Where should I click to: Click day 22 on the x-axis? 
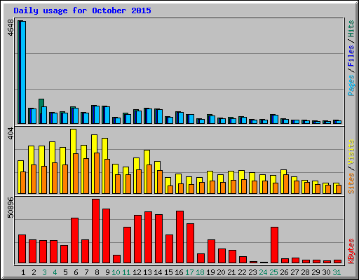pos(242,272)
